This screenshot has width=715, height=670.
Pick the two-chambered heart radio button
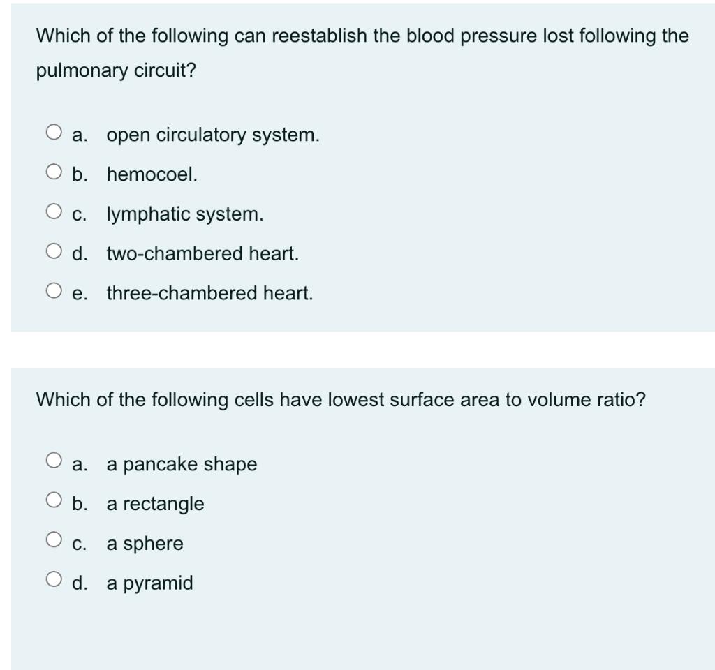click(53, 253)
